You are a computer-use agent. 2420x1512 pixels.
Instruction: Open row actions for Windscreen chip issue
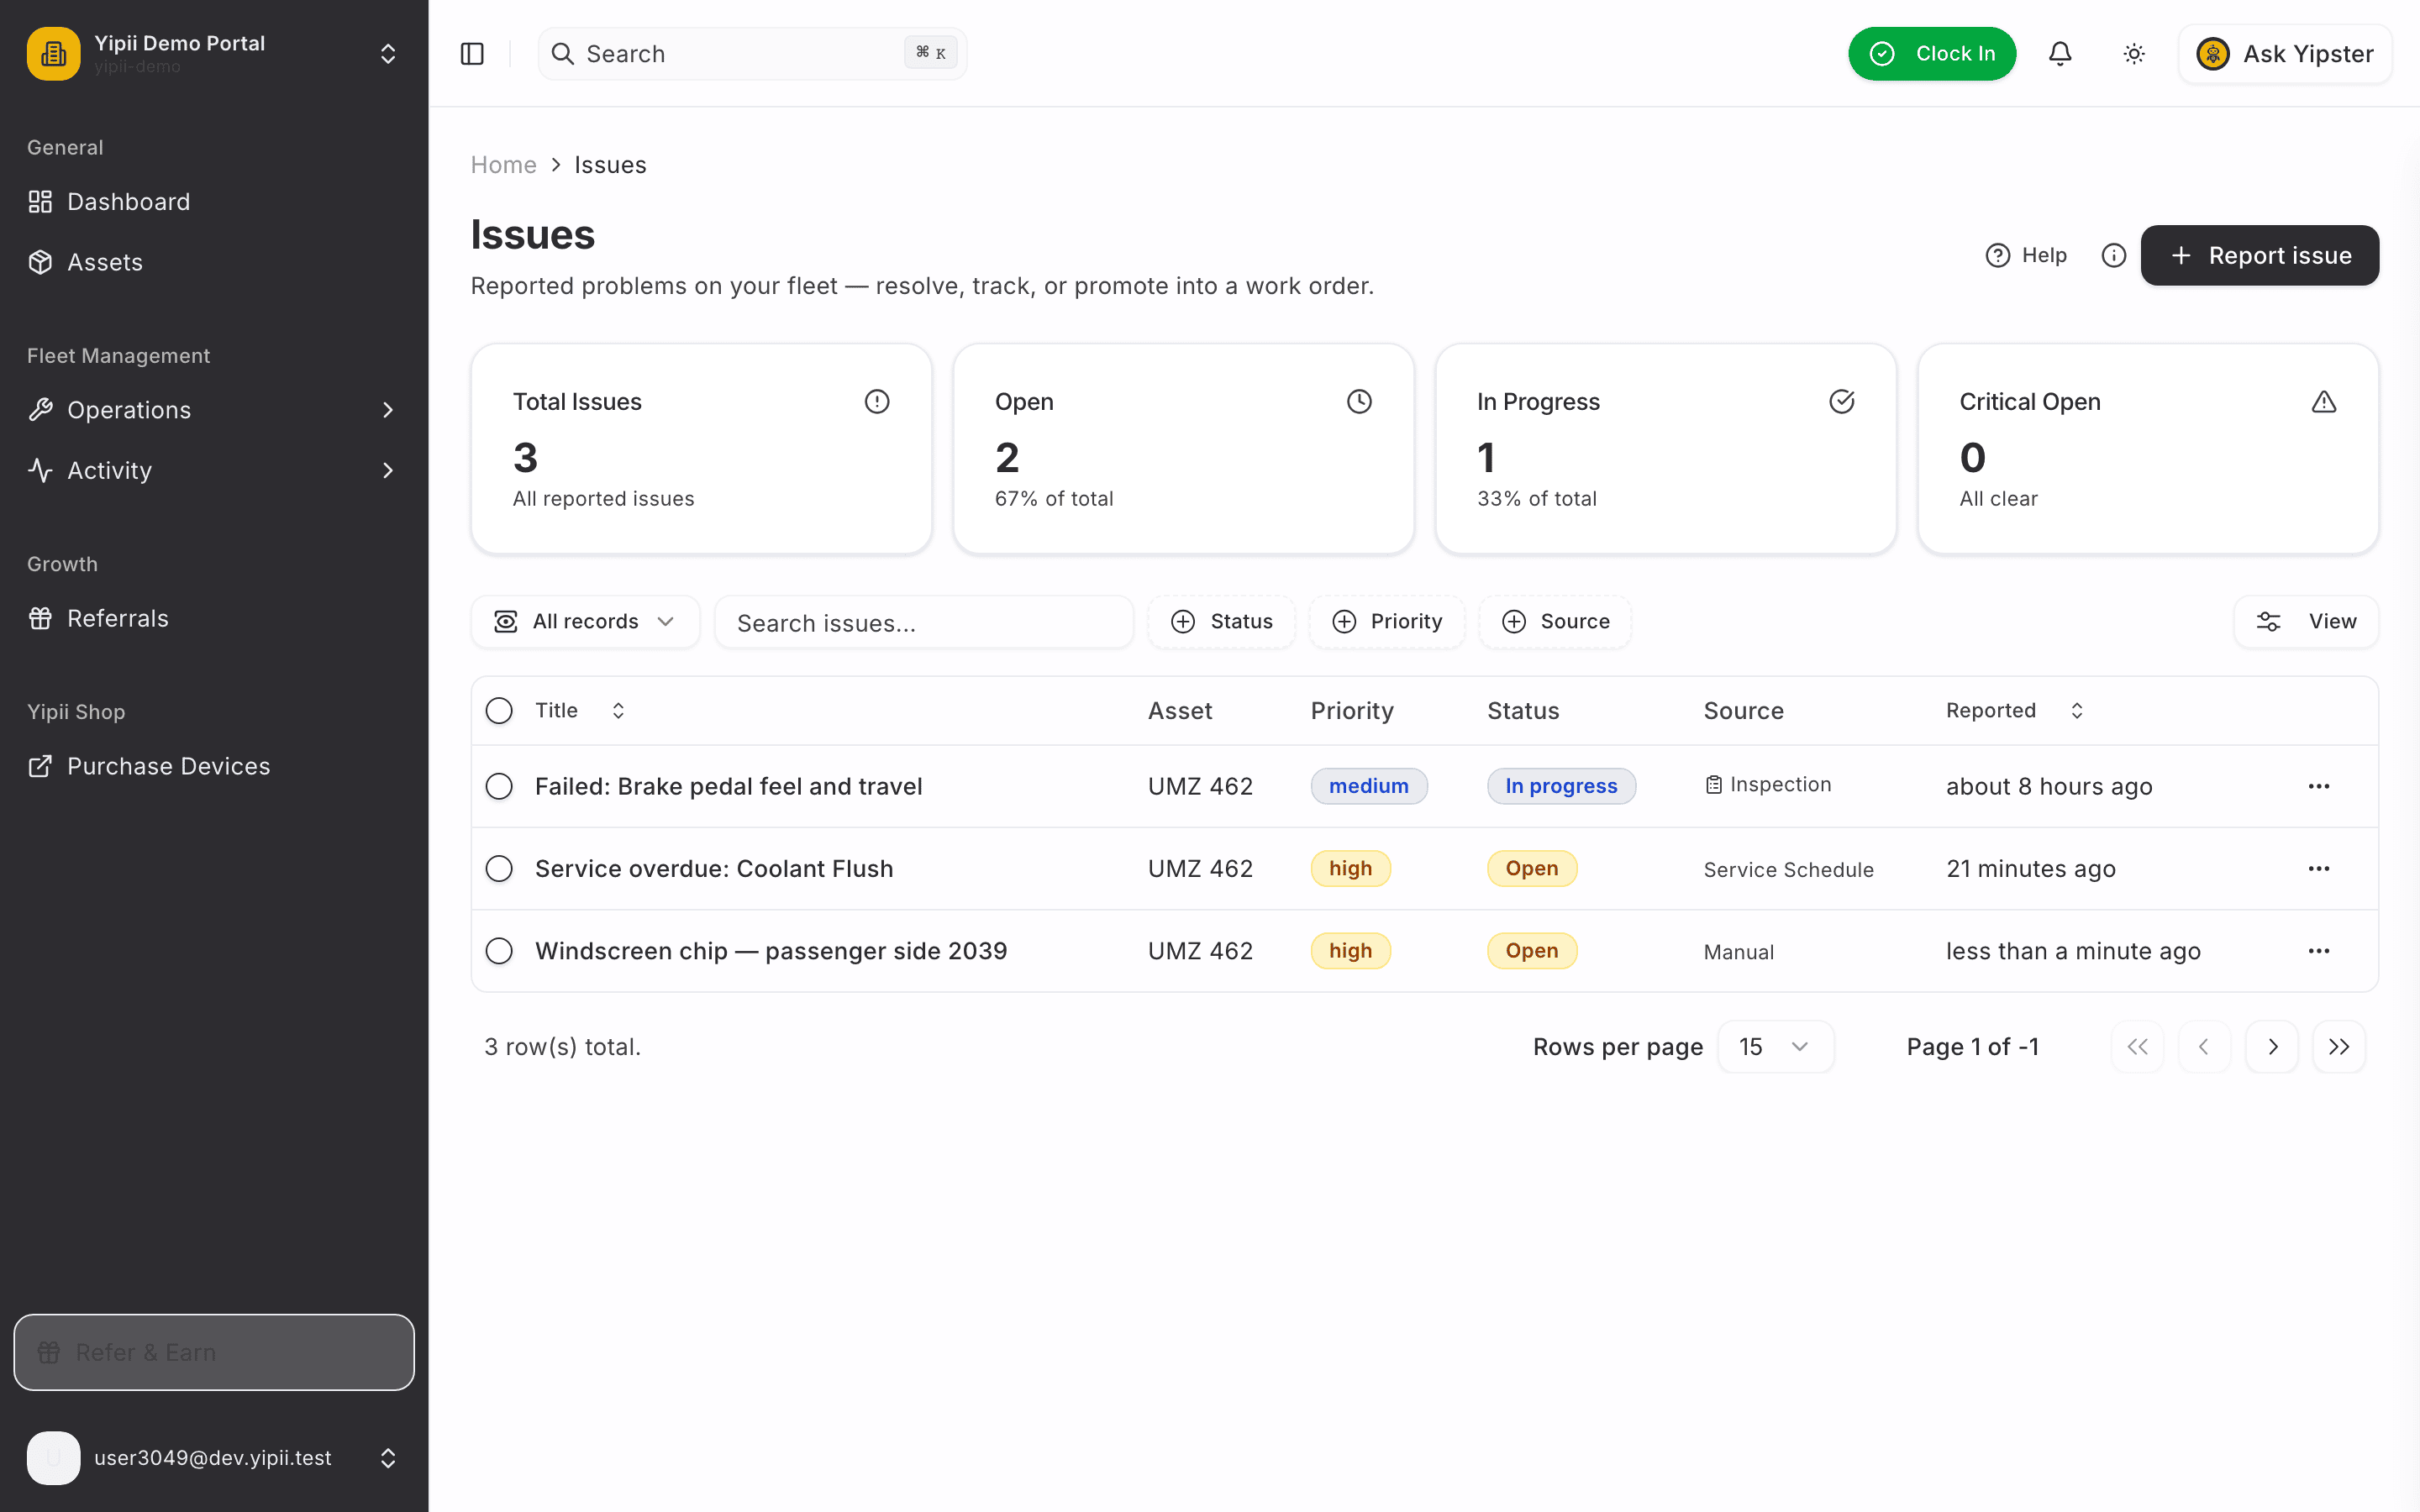(x=2319, y=951)
